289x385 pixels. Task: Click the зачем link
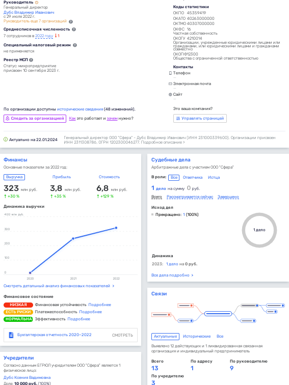[112, 118]
